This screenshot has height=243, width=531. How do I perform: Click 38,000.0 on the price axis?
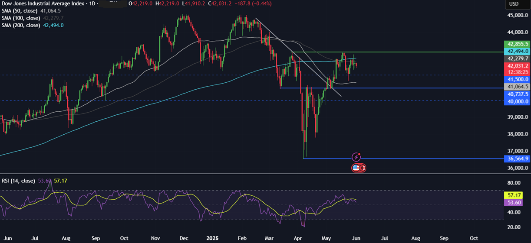tap(518, 134)
